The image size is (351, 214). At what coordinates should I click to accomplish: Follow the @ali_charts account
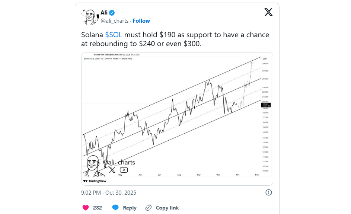tap(141, 21)
